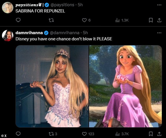The image size is (166, 138).
Task: View analytics showing 3.7K views
Action: [122, 134]
